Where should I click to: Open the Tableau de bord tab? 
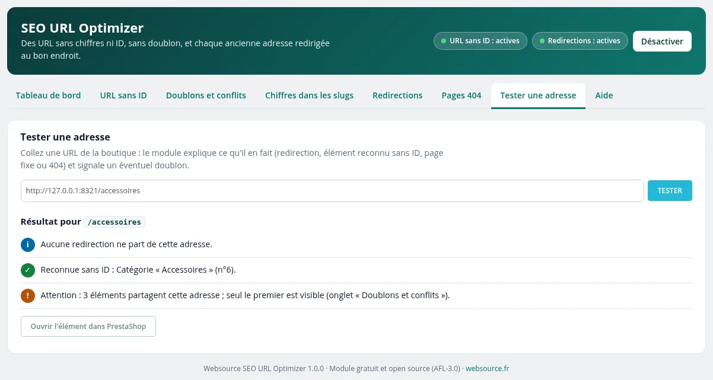[48, 95]
